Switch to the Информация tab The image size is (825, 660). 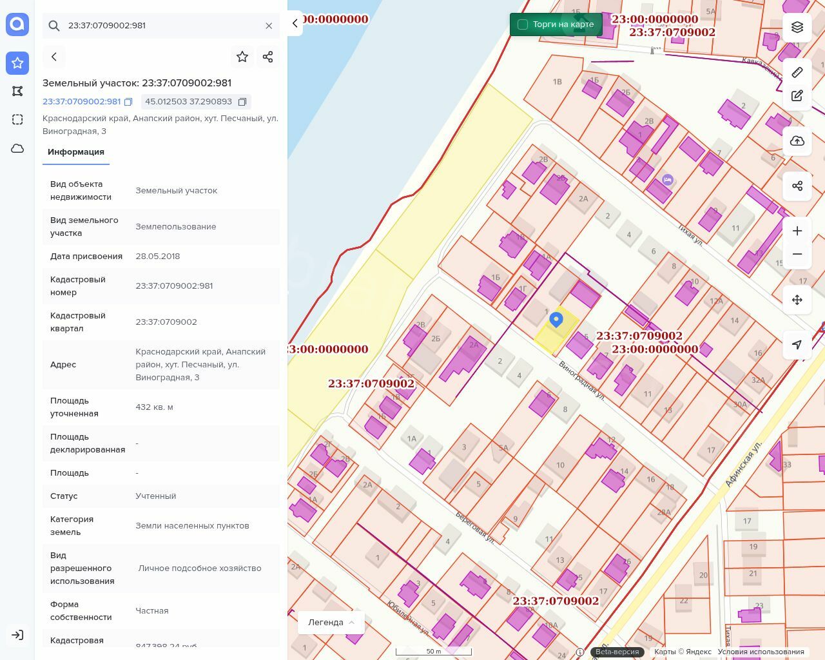(76, 152)
